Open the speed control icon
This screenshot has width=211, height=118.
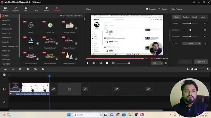[35, 69]
